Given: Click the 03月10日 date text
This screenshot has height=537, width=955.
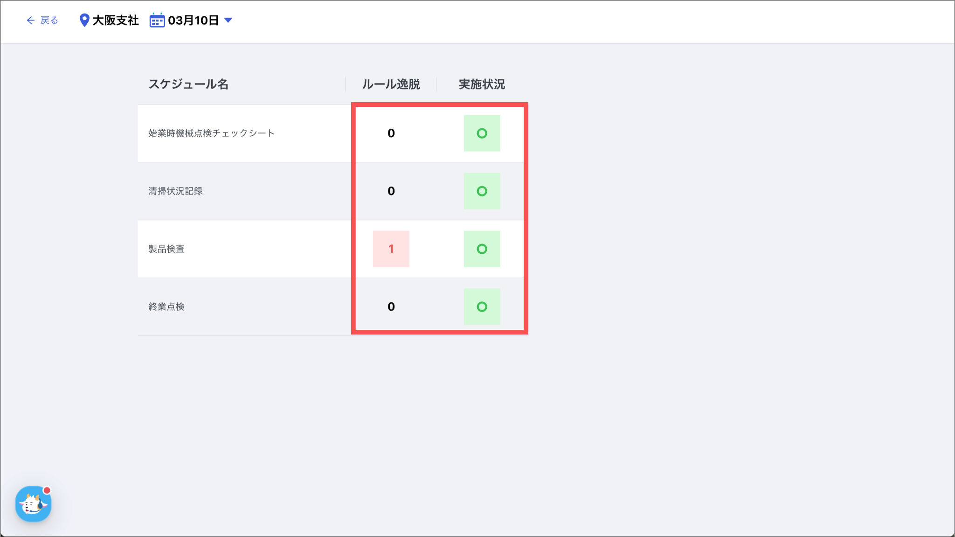Looking at the screenshot, I should click(x=193, y=21).
